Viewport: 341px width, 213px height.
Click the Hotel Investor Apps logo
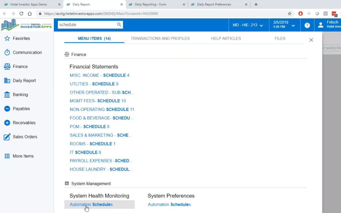point(26,25)
